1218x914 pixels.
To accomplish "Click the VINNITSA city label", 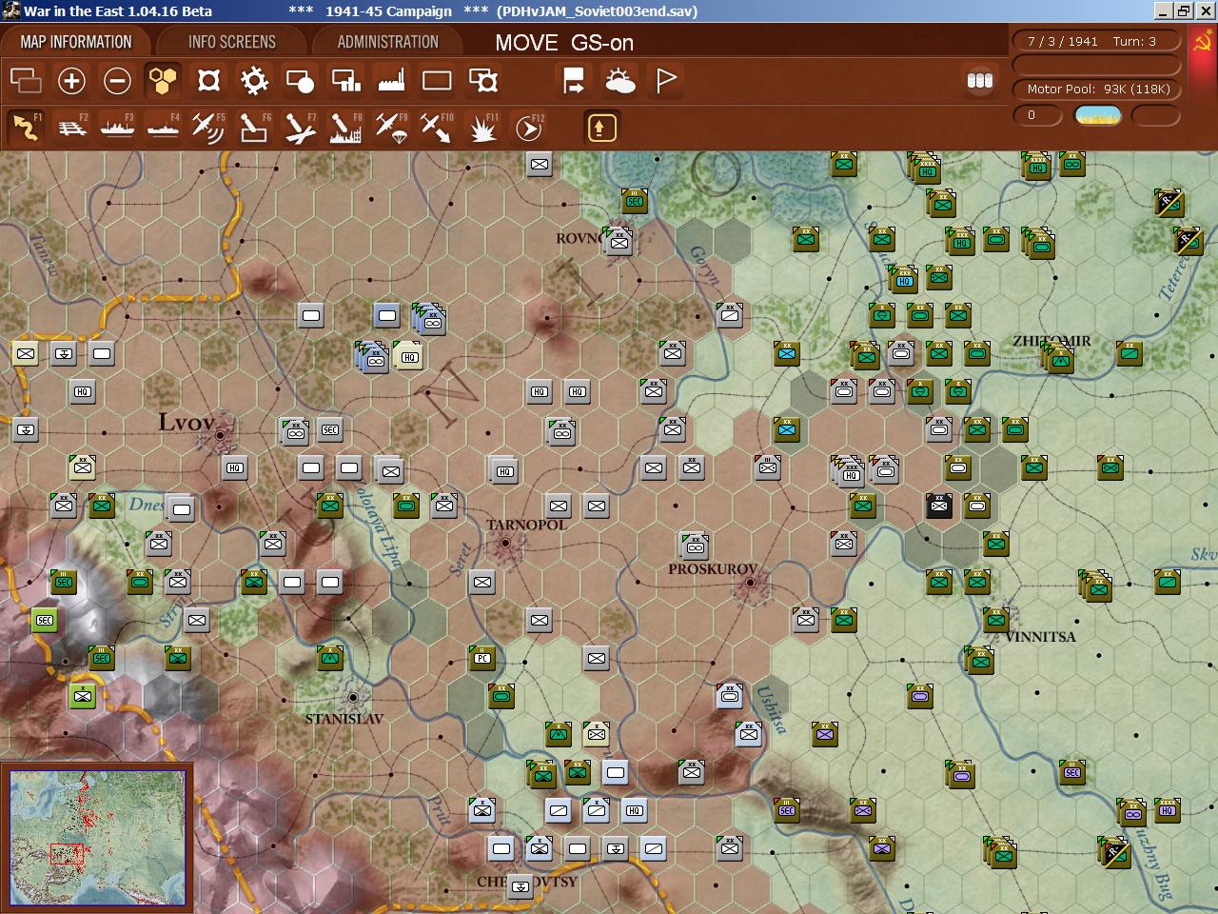I will coord(1040,637).
